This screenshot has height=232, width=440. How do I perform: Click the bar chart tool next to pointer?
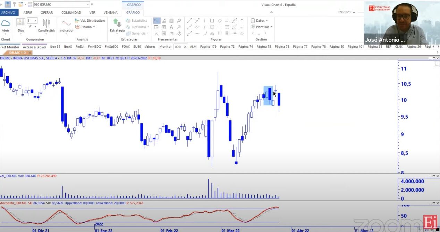(x=164, y=21)
